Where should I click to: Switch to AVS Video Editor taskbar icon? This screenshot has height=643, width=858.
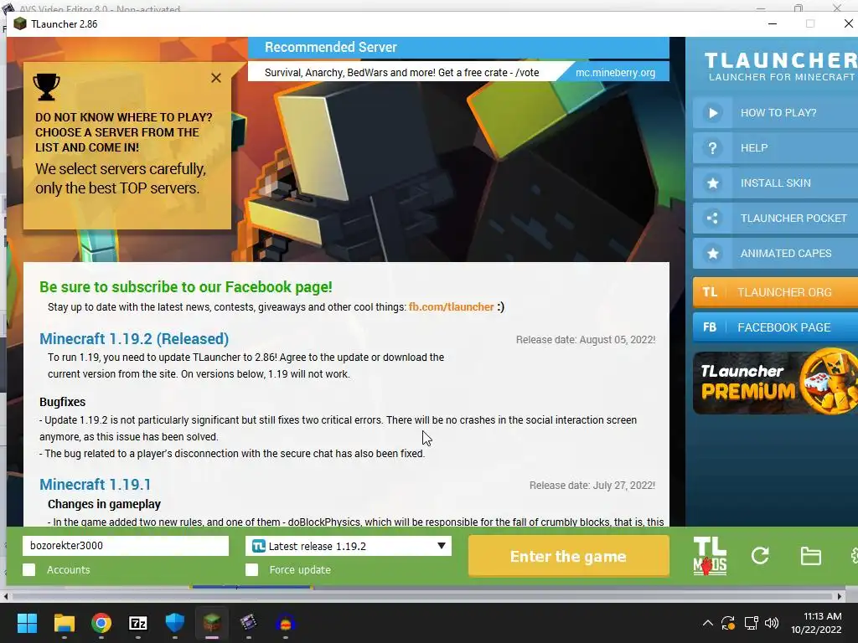pyautogui.click(x=248, y=623)
